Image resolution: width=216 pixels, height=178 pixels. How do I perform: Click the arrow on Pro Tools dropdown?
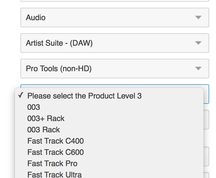(198, 69)
